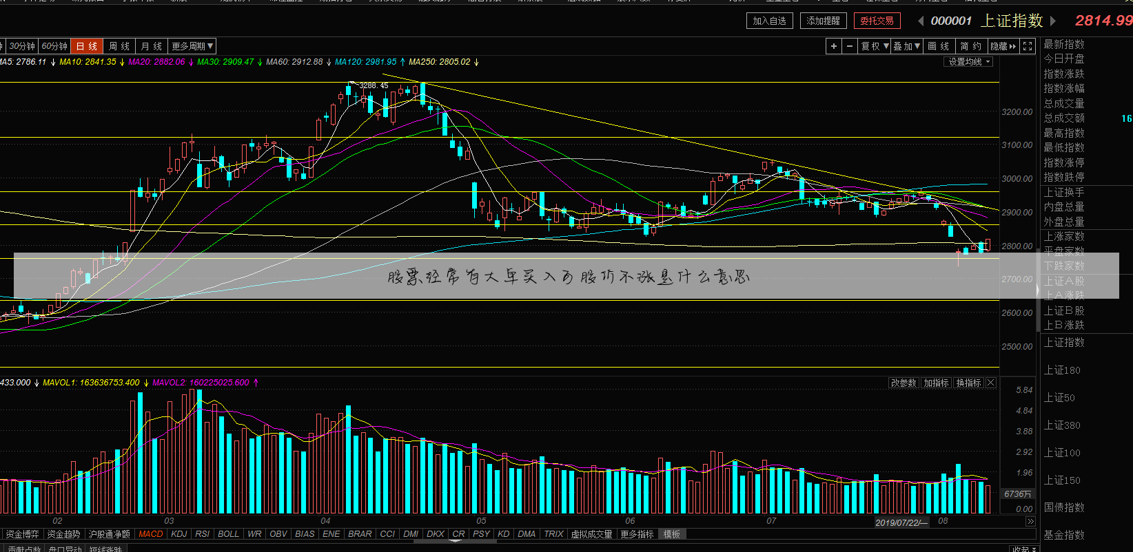
Task: Switch to the DMI indicator tab
Action: coord(411,534)
